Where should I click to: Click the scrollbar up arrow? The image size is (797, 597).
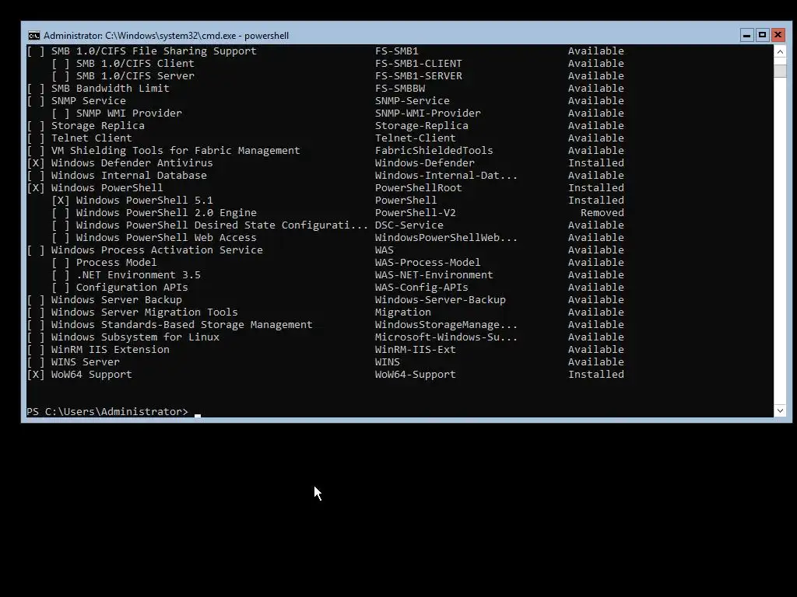click(x=780, y=52)
